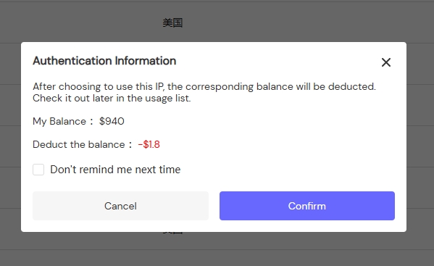Click the word "IP" in the description
This screenshot has width=434, height=266.
tap(159, 87)
